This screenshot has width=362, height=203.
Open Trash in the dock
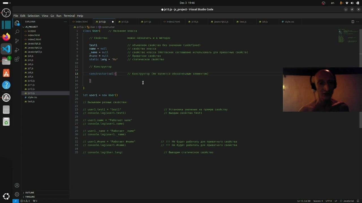coord(6,122)
